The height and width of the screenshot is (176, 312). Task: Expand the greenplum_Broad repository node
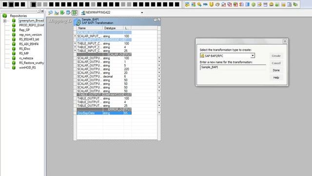coord(5,21)
